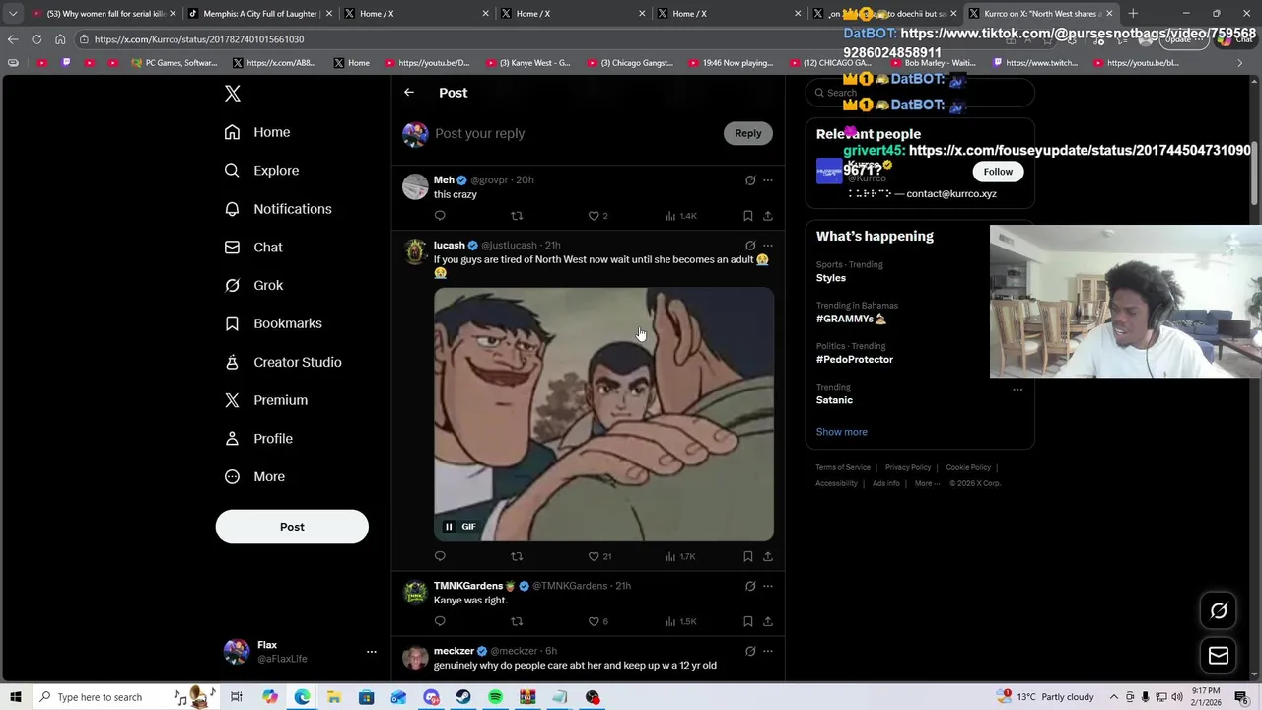
Task: Reply to Meh's comment
Action: pyautogui.click(x=440, y=216)
